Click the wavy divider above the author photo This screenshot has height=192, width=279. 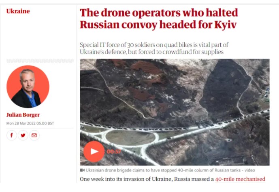click(x=40, y=61)
